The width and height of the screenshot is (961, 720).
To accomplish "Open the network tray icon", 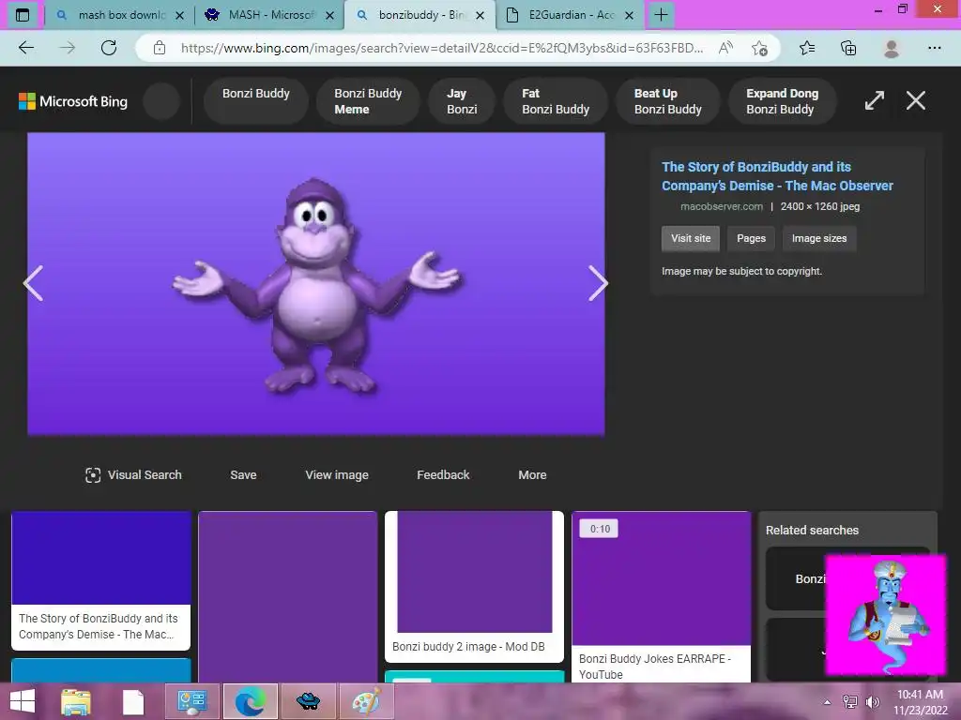I will [x=850, y=701].
